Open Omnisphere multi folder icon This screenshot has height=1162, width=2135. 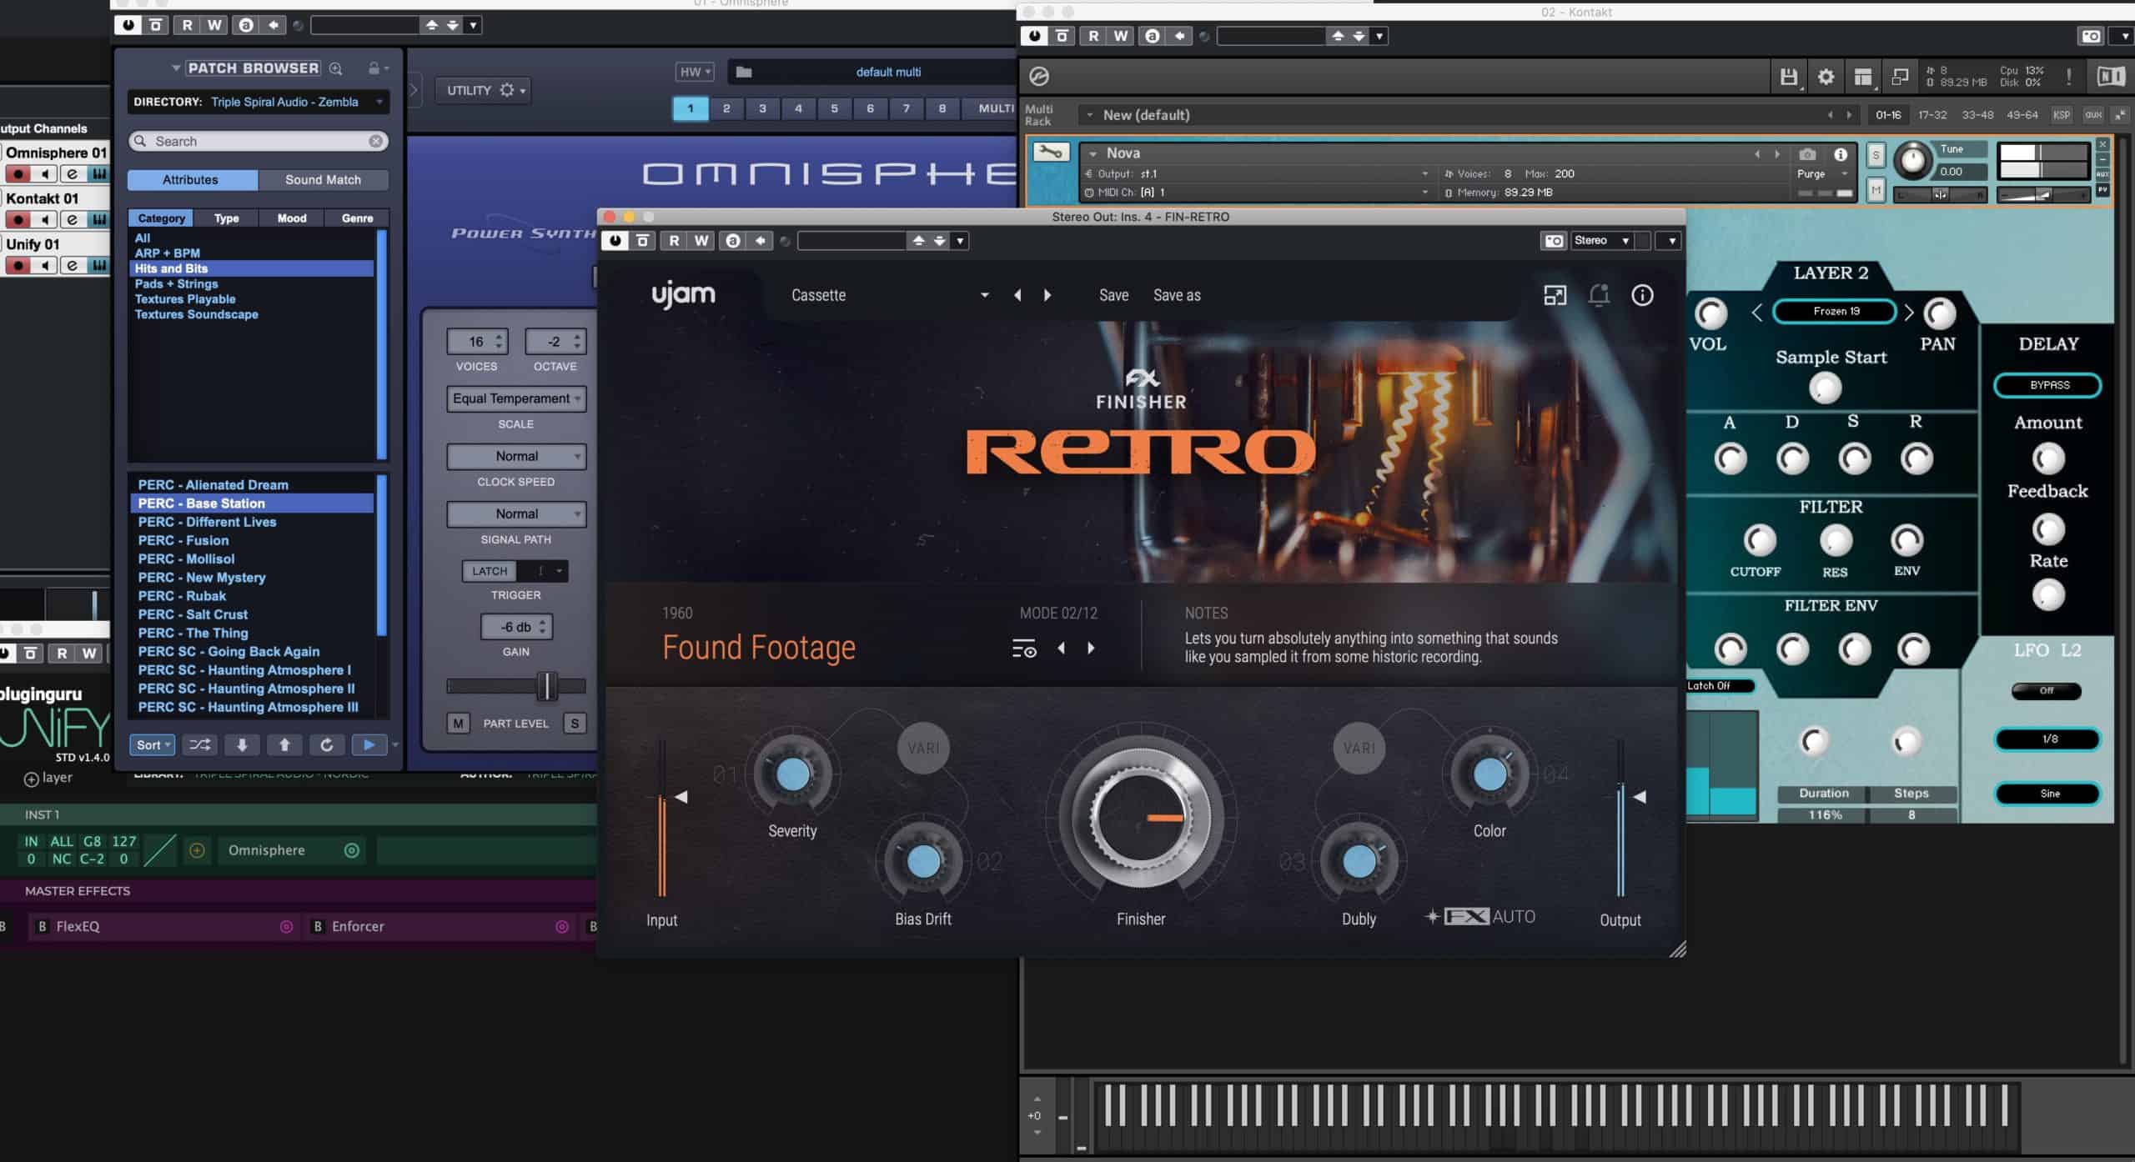coord(744,72)
